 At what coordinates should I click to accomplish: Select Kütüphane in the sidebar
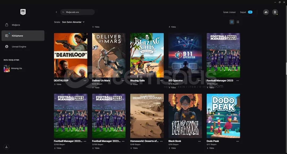[x=23, y=36]
